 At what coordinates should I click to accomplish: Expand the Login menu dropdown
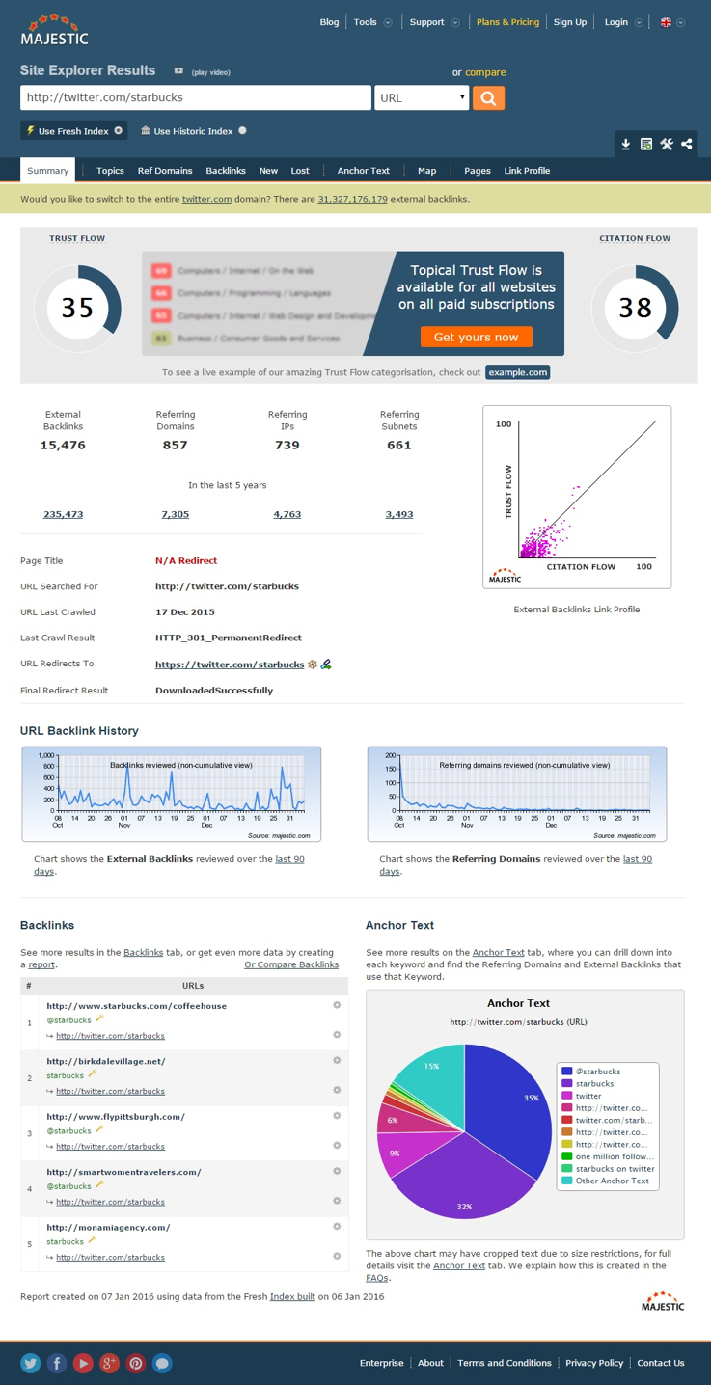pos(639,22)
